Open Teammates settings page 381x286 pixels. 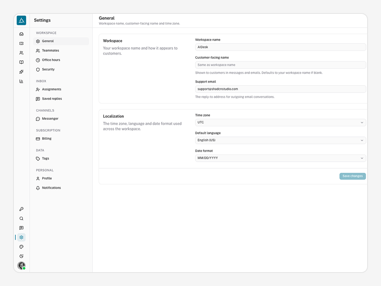point(61,51)
